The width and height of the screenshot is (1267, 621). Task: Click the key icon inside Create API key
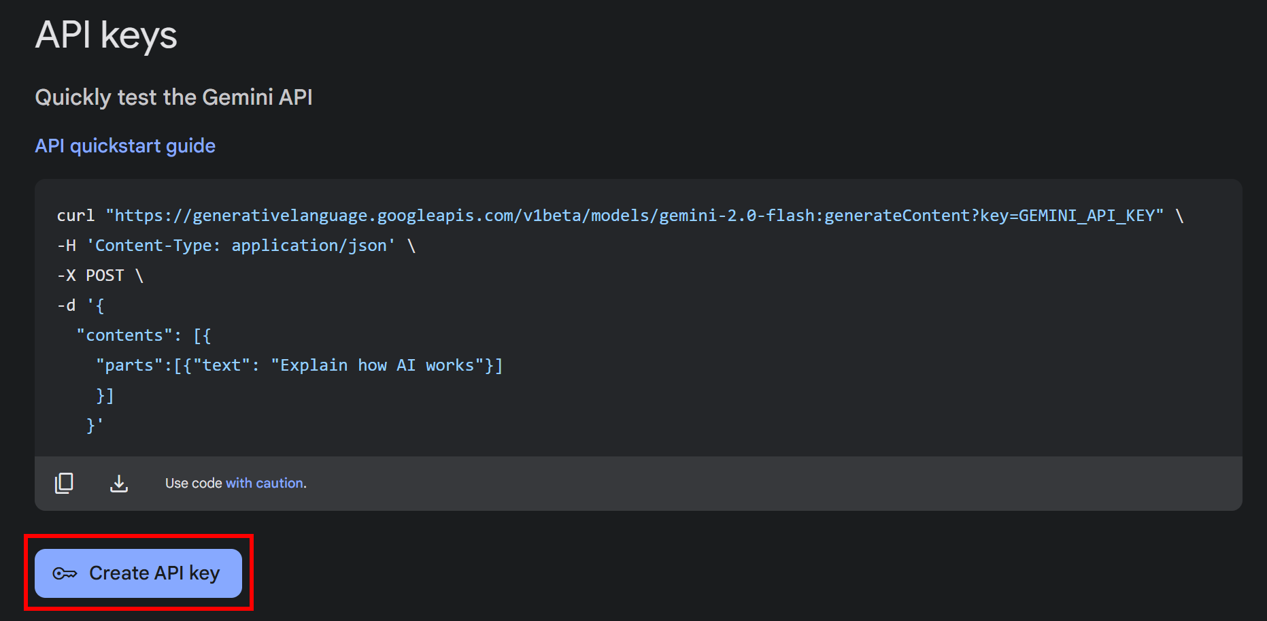tap(66, 573)
